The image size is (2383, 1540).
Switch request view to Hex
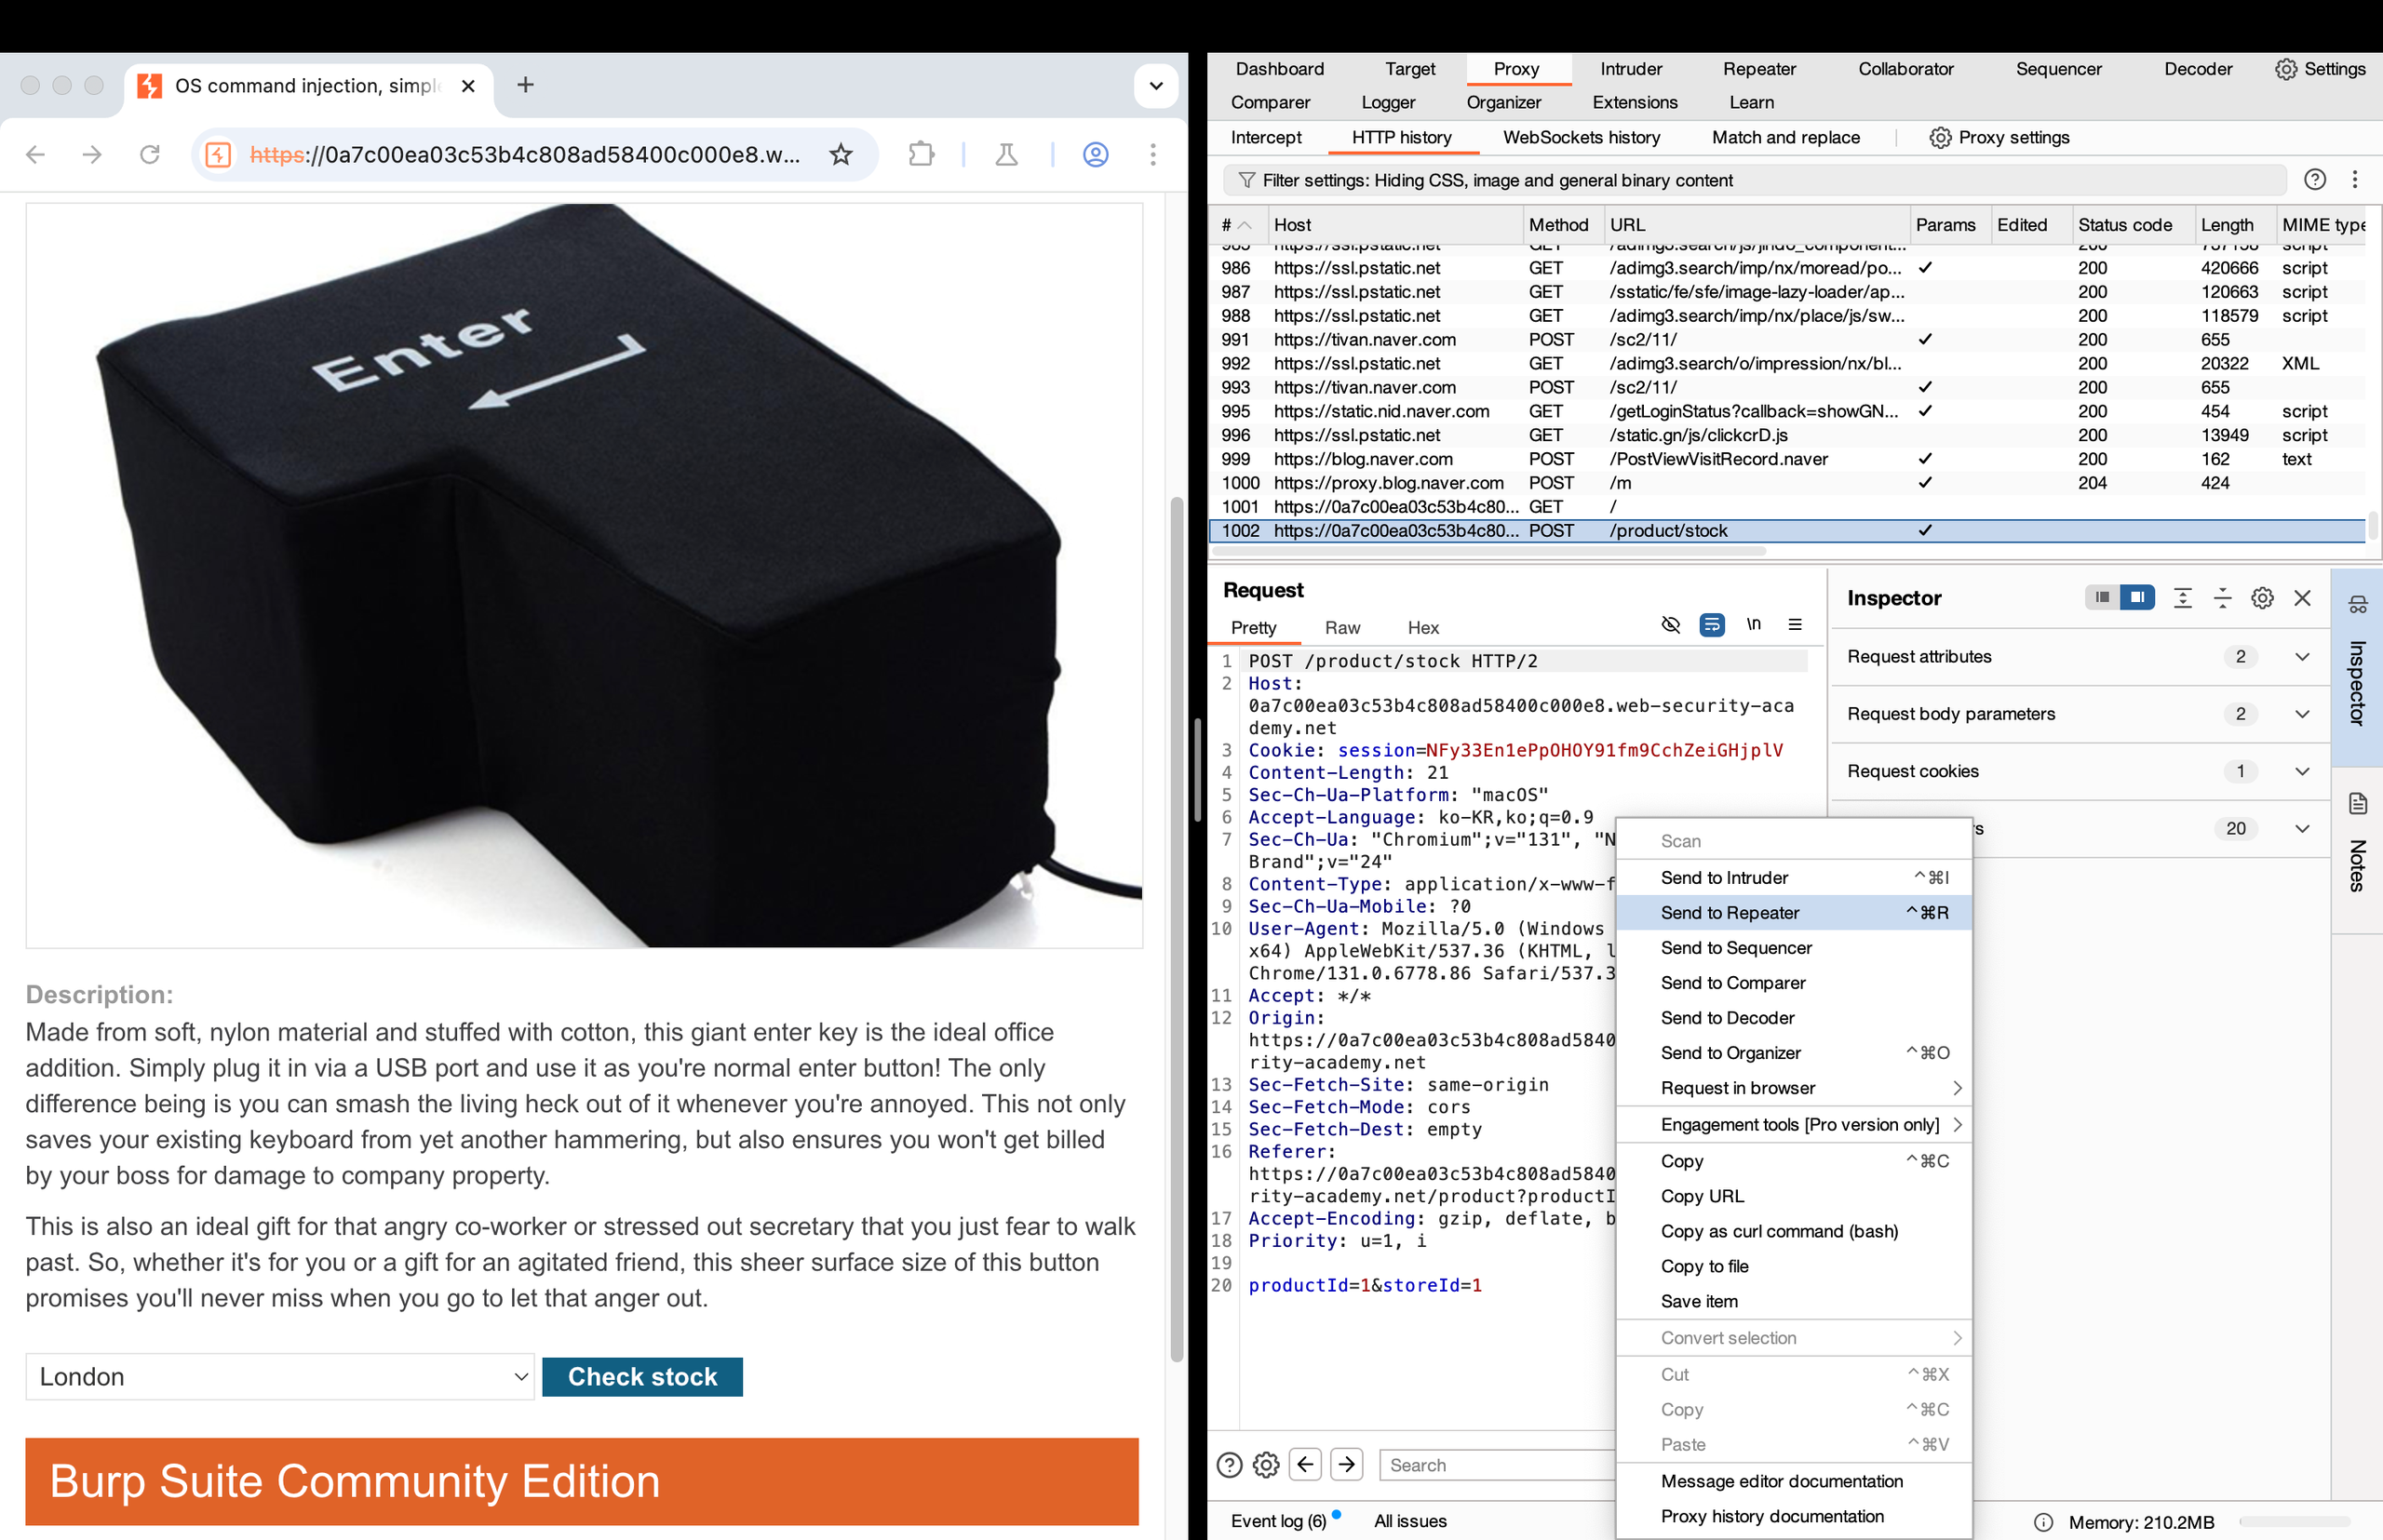1422,627
